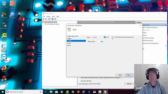Viewport: 168px width, 94px height.
Task: Open Internet Explorer from the taskbar
Action: click(x=84, y=92)
